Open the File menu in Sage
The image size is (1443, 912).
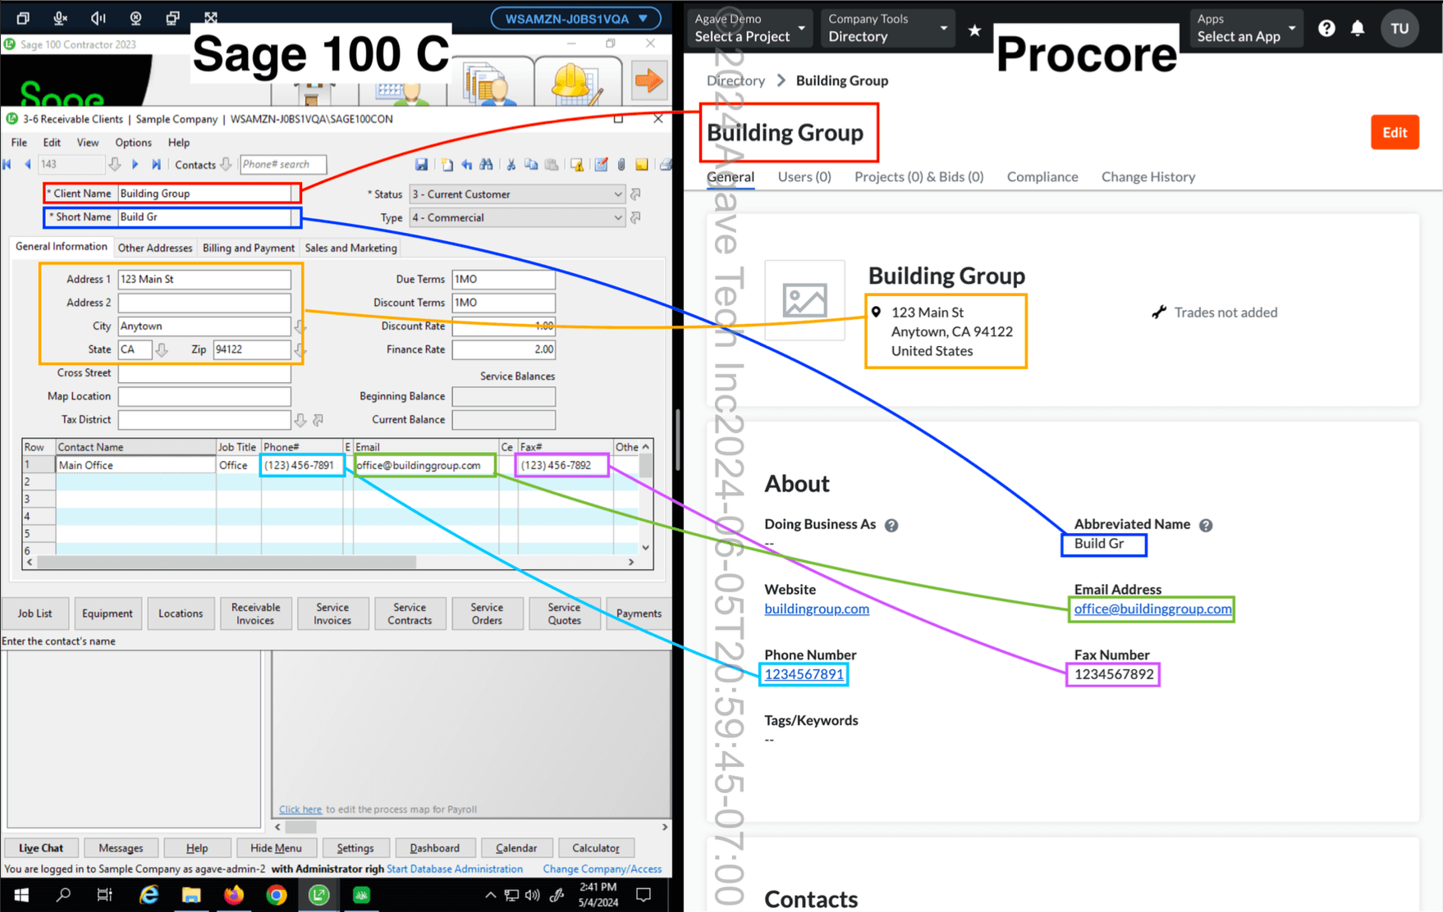[x=19, y=142]
